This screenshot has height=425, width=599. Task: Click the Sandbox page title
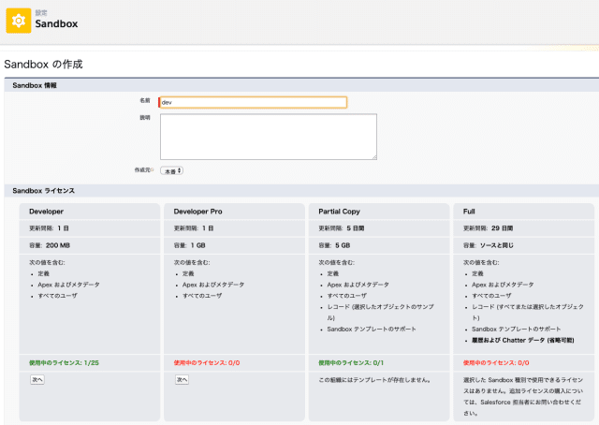(56, 23)
